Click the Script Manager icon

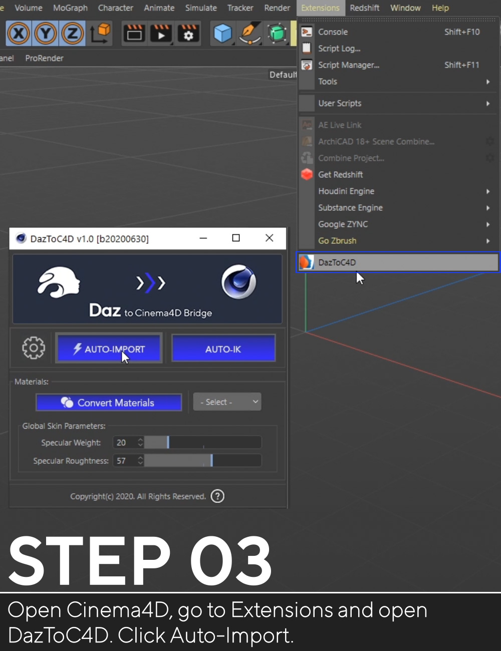(x=307, y=65)
